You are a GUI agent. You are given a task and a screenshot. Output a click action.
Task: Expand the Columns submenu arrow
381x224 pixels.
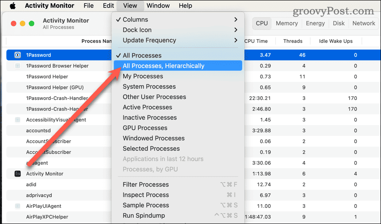coord(236,19)
